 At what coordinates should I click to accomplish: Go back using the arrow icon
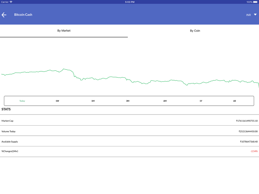pyautogui.click(x=4, y=15)
